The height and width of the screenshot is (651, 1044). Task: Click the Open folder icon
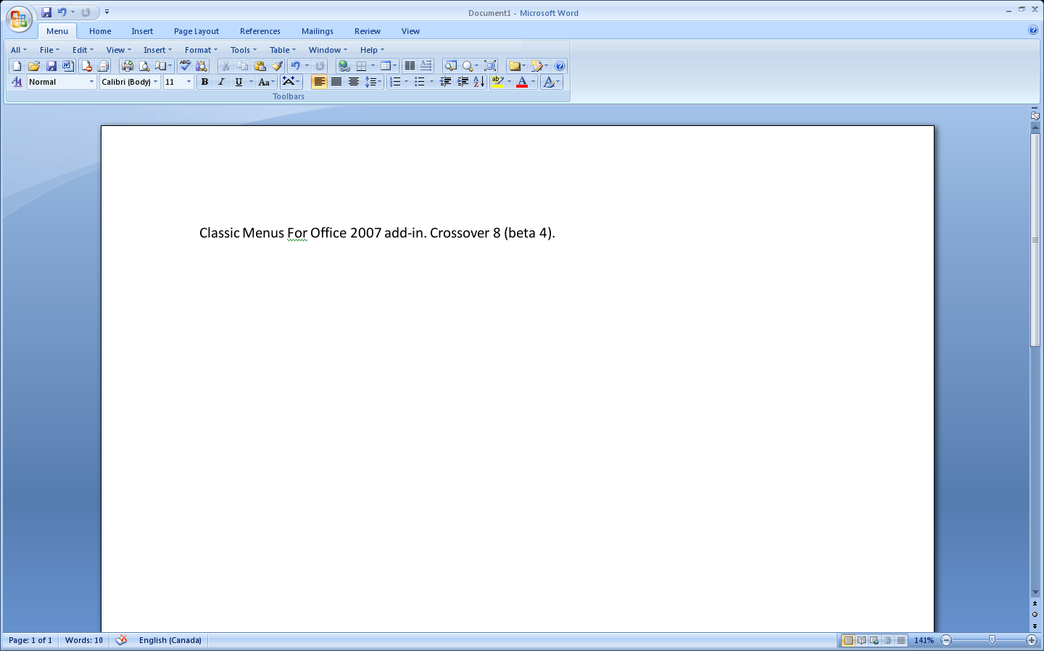34,66
